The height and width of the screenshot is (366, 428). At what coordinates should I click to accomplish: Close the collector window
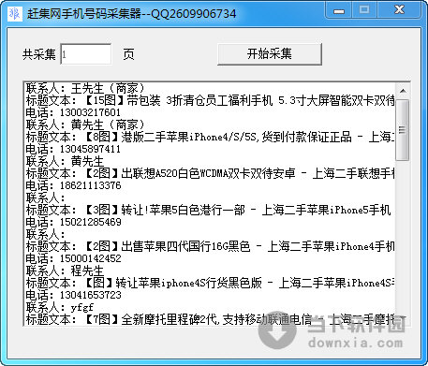(399, 10)
